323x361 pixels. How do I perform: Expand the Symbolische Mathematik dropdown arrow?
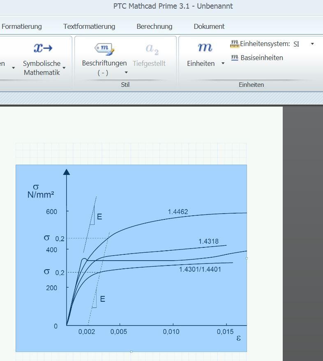(x=64, y=68)
